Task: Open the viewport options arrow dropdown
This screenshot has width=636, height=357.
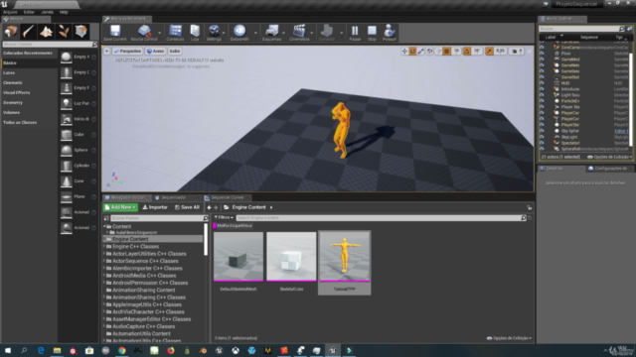Action: click(x=106, y=51)
